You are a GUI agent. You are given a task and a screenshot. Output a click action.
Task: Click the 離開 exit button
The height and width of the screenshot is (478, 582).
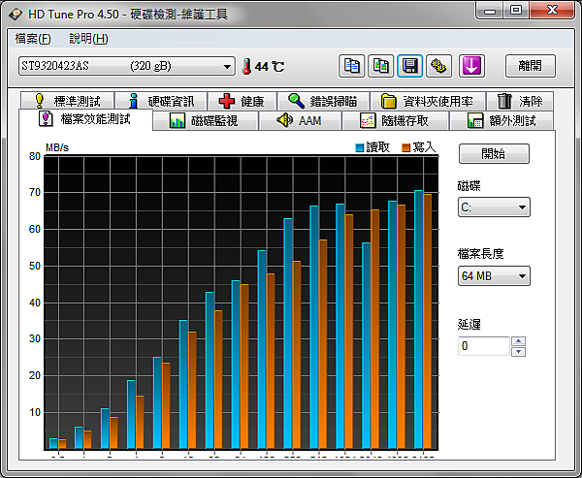[530, 66]
